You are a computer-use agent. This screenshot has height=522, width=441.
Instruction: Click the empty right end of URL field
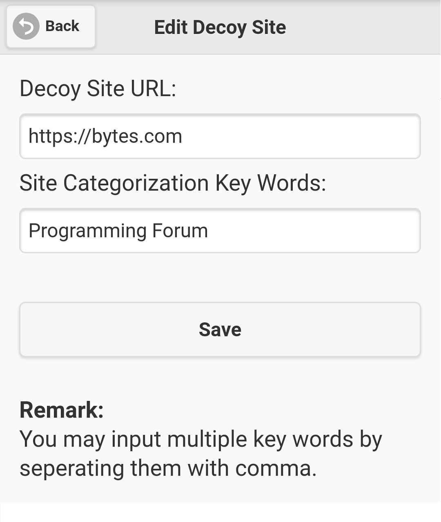347,136
